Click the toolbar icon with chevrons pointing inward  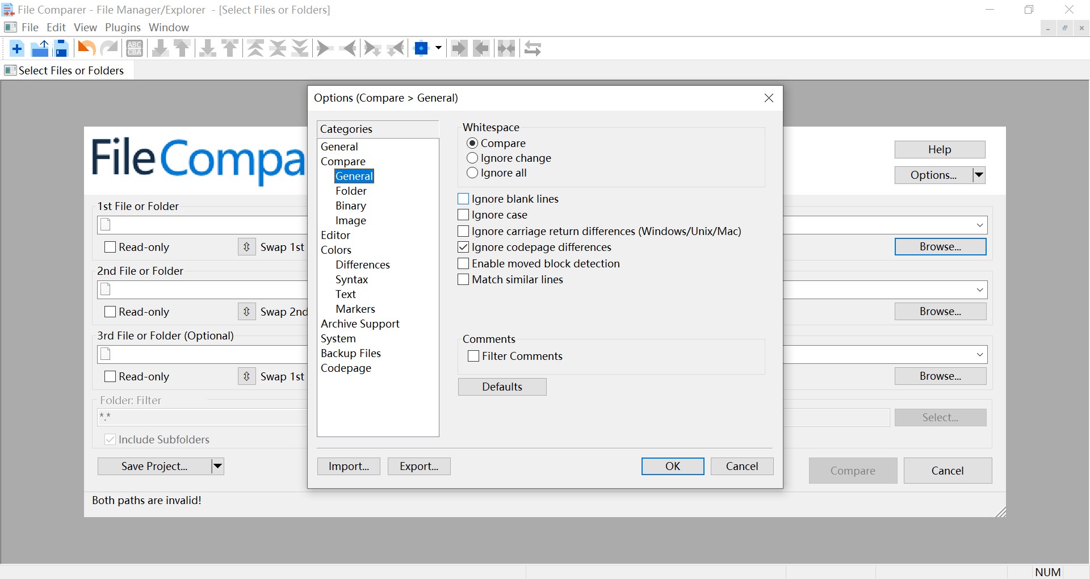[x=278, y=49]
